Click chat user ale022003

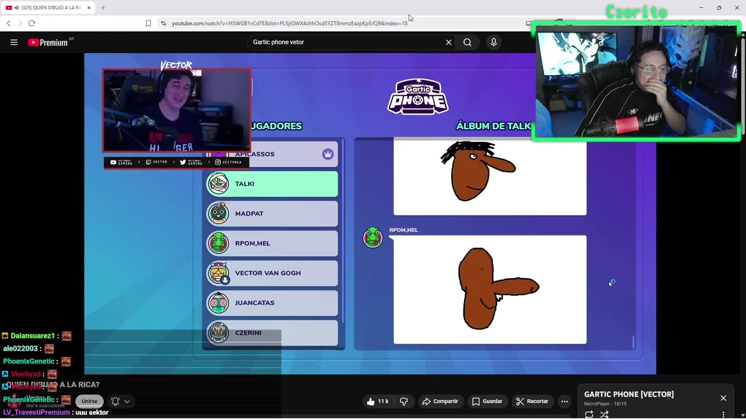coord(20,349)
